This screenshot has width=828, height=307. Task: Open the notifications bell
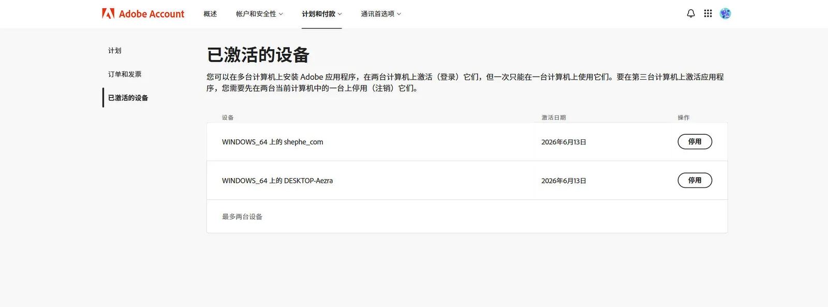691,13
